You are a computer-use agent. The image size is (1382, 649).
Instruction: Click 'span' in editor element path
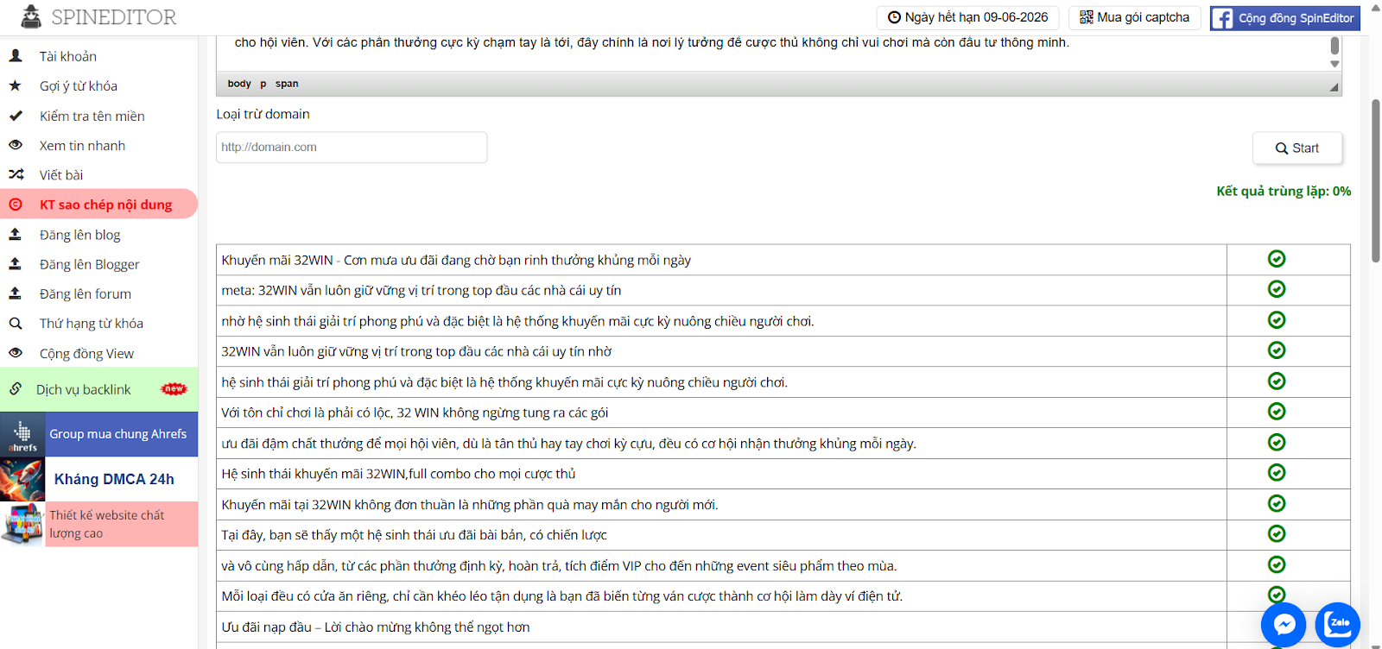[287, 84]
